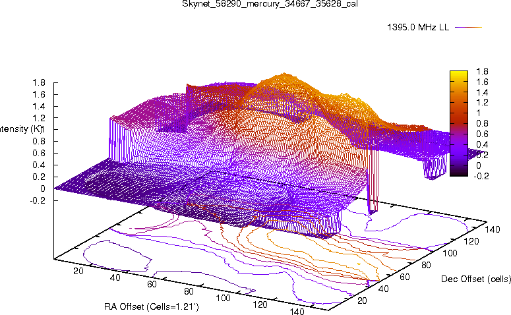Image resolution: width=511 pixels, height=315 pixels.
Task: Select the 20 tick on the Dec Offset axis
Action: pyautogui.click(x=363, y=301)
